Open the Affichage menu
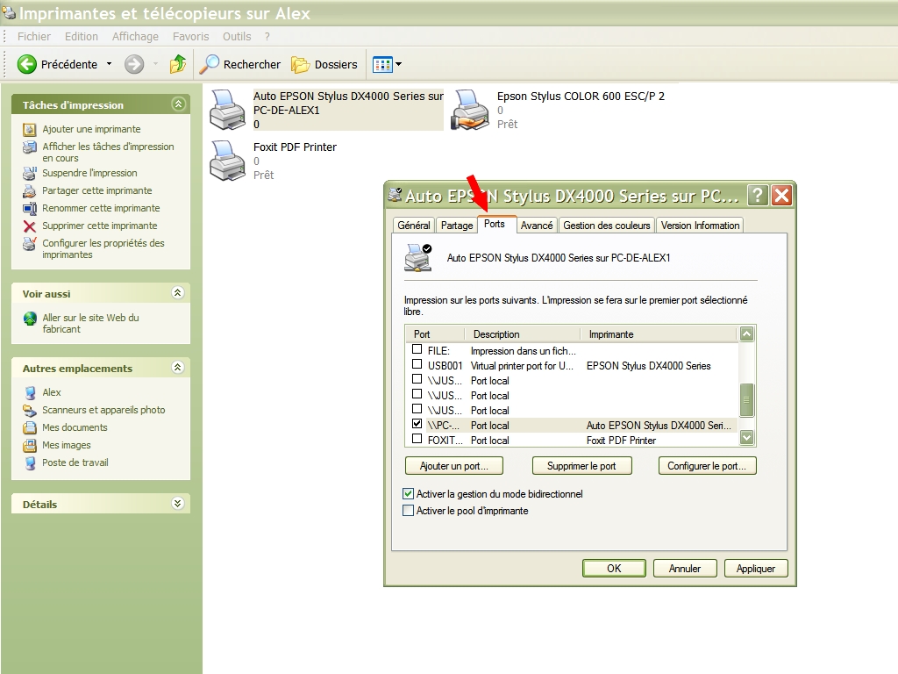 point(135,37)
